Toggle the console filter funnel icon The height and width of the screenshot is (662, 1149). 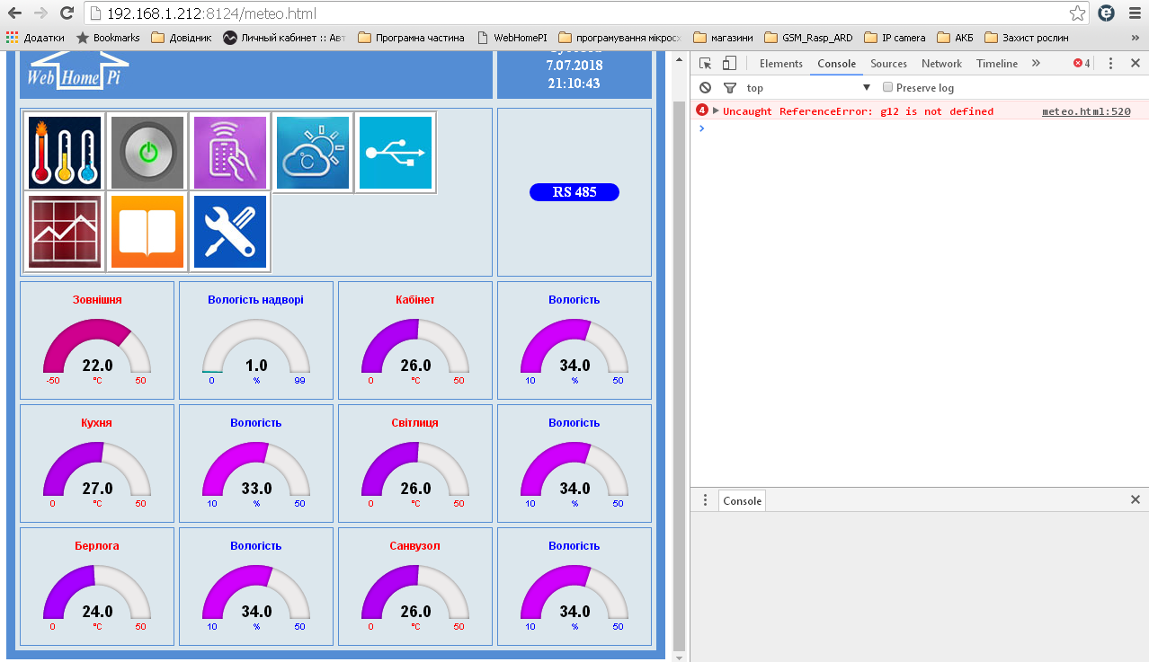point(729,88)
